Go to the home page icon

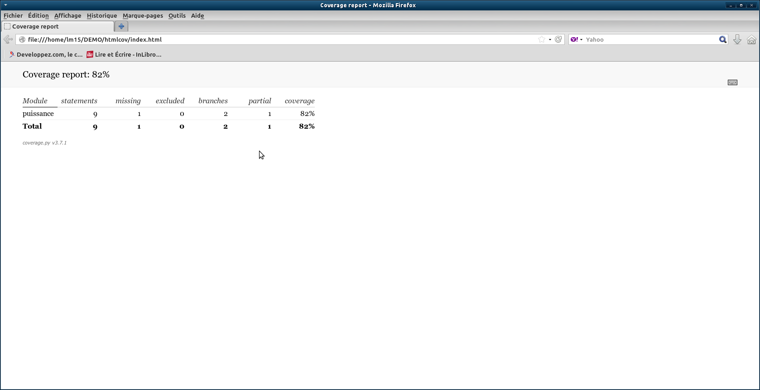(x=751, y=40)
